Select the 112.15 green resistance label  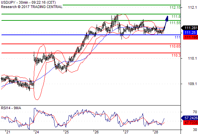pyautogui.click(x=175, y=7)
